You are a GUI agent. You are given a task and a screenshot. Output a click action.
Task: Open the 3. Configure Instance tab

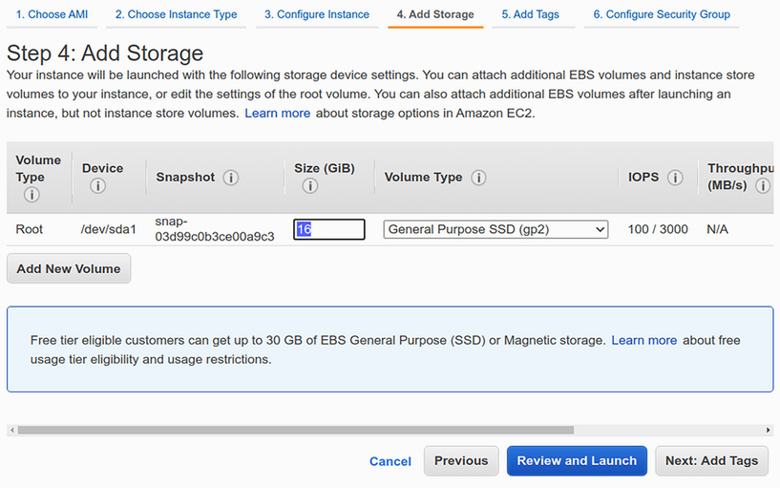point(317,14)
